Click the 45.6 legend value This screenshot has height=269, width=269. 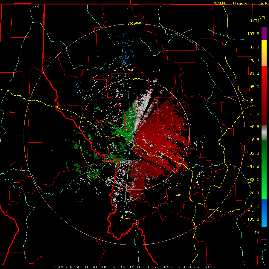coord(254,87)
